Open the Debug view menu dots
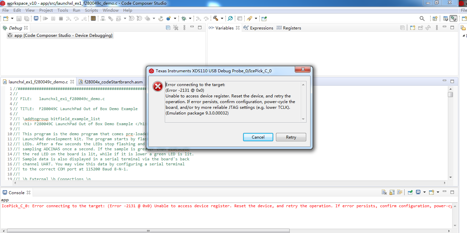467x233 pixels. pos(184,28)
